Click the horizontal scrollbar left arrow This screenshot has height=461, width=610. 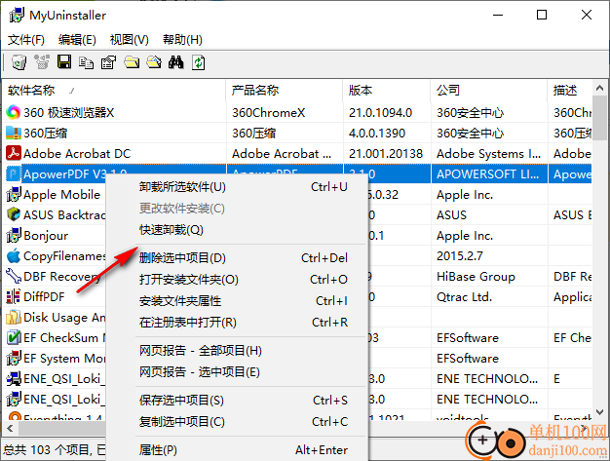10,428
